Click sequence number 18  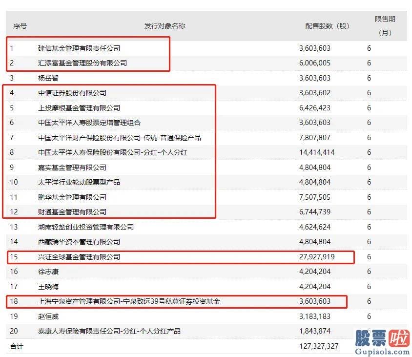14,301
